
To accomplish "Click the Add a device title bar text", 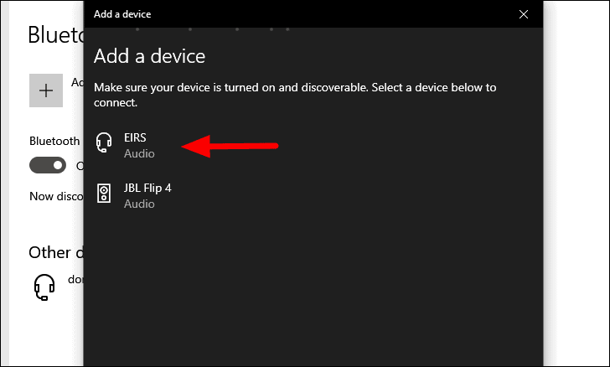I will pyautogui.click(x=122, y=14).
